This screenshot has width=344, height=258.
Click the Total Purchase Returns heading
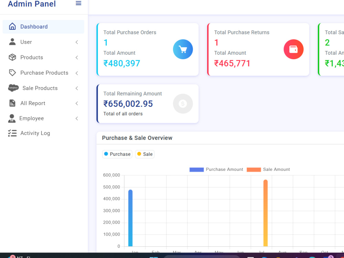(x=242, y=32)
